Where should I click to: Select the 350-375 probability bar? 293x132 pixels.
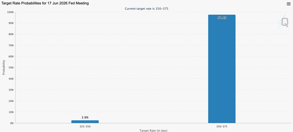click(x=222, y=69)
